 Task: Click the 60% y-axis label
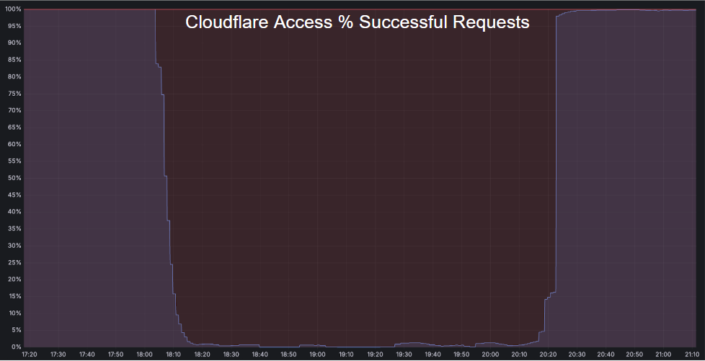pos(15,144)
